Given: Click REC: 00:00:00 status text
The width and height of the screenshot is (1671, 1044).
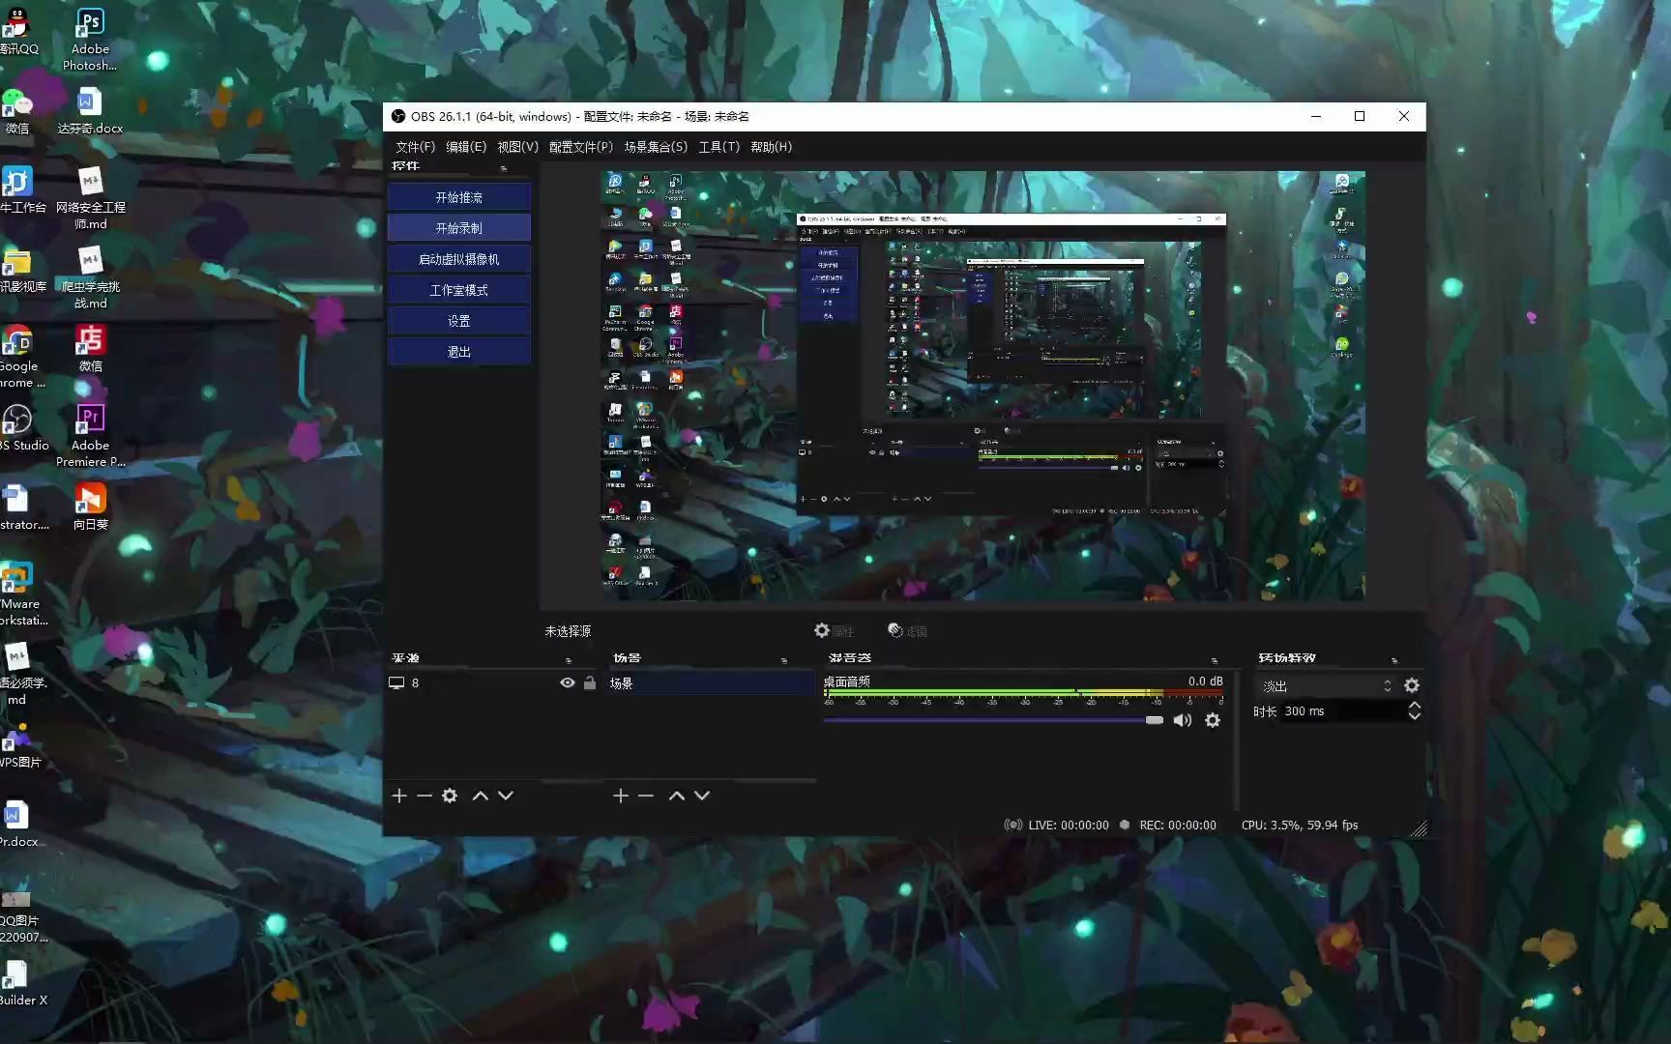Looking at the screenshot, I should pyautogui.click(x=1177, y=826).
